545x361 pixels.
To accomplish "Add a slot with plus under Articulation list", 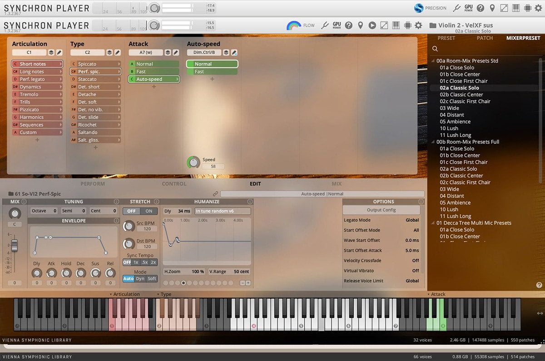I will 37,140.
